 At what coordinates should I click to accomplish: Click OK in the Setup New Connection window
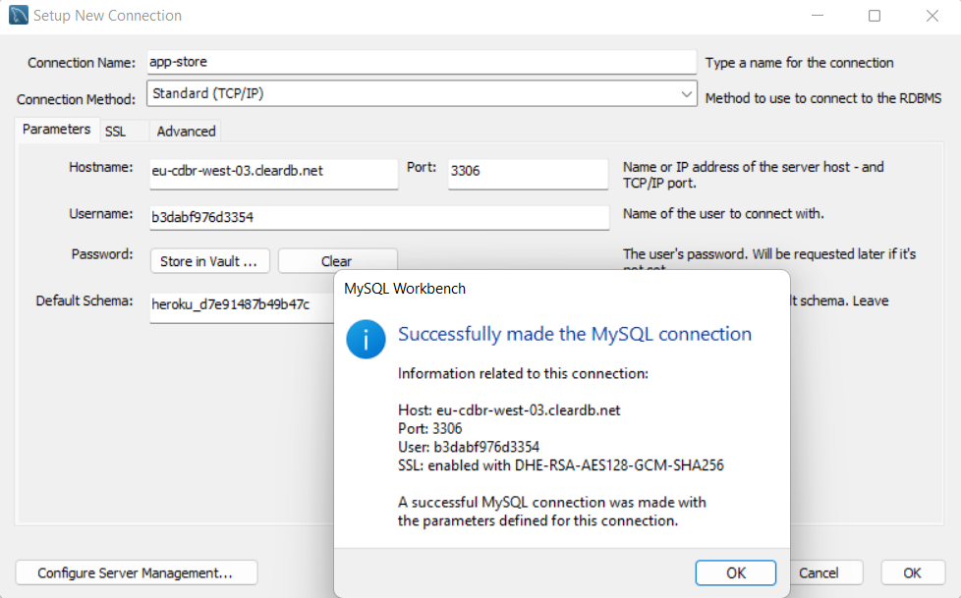pyautogui.click(x=913, y=572)
